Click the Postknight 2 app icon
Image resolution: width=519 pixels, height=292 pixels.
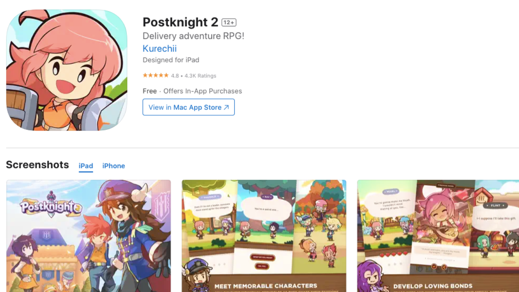pos(66,70)
